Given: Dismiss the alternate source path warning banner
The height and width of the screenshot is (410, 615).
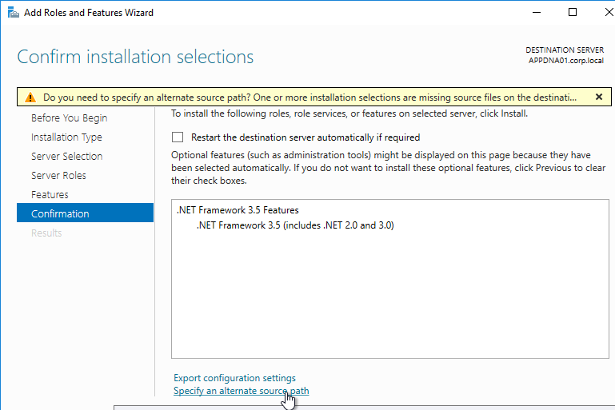Looking at the screenshot, I should click(x=598, y=97).
